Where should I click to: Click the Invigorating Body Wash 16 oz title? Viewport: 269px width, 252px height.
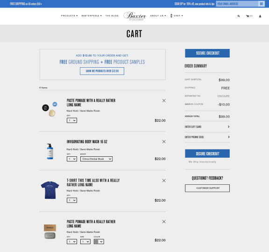pos(87,142)
